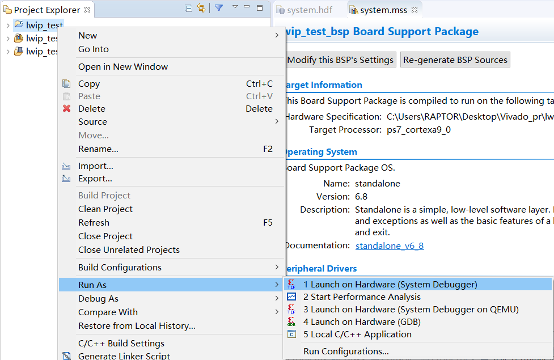
Task: Click the Project Explorer tab icon
Action: (x=7, y=10)
